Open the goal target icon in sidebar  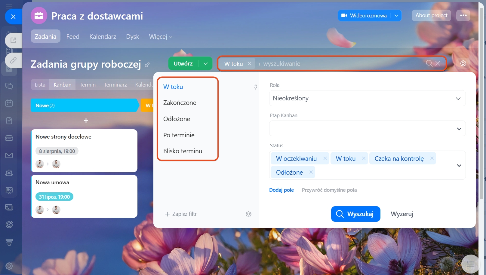click(x=9, y=225)
